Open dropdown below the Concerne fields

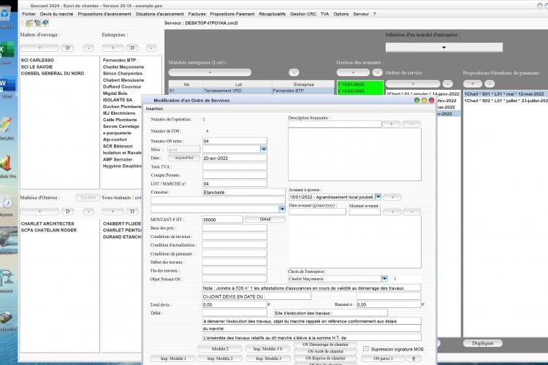(282, 209)
